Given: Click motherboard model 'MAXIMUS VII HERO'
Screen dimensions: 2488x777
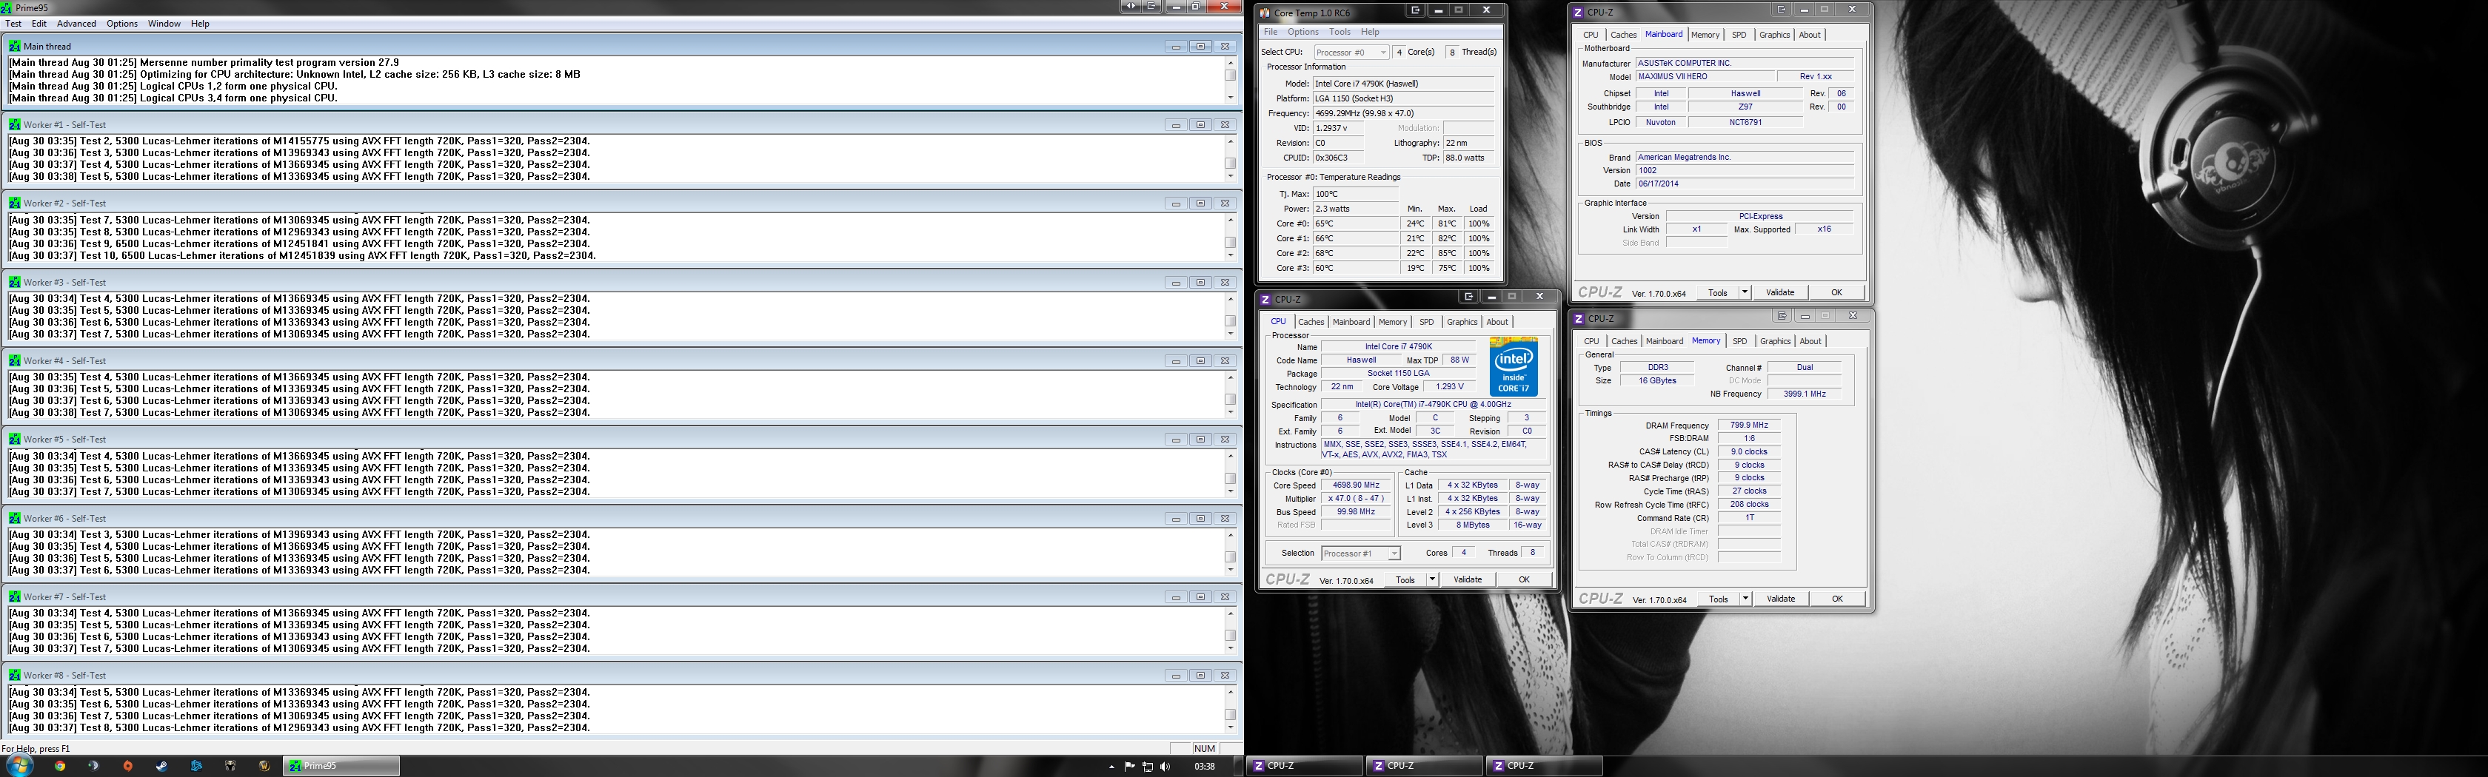Looking at the screenshot, I should (x=1705, y=76).
